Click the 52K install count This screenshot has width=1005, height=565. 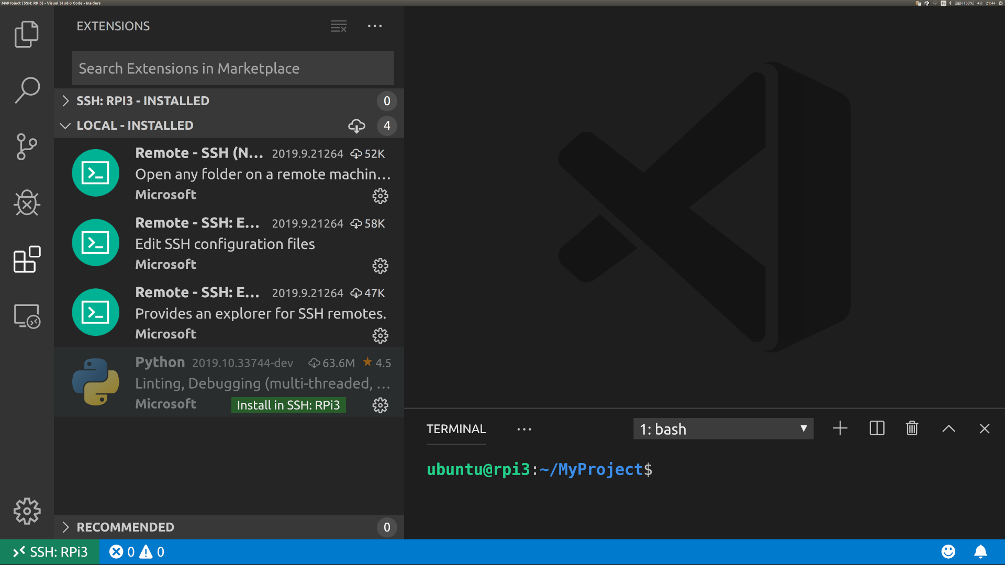point(368,154)
